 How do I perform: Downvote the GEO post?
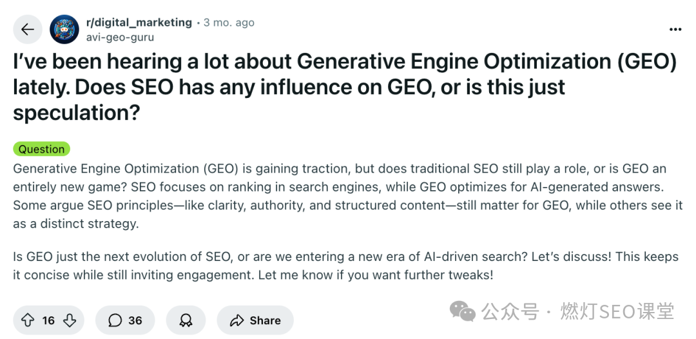[x=70, y=320]
